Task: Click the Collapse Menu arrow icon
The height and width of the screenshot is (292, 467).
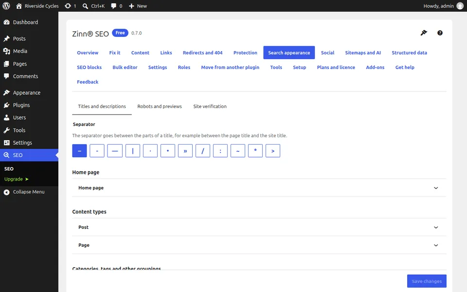Action: pyautogui.click(x=6, y=192)
